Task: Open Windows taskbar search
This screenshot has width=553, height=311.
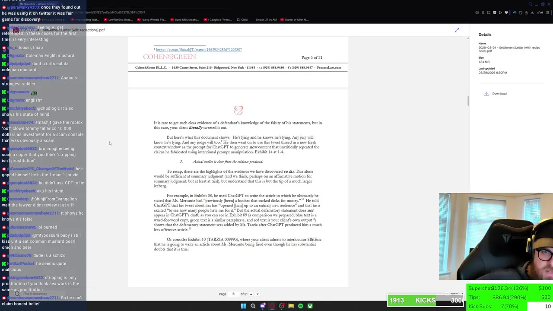Action: (253, 306)
